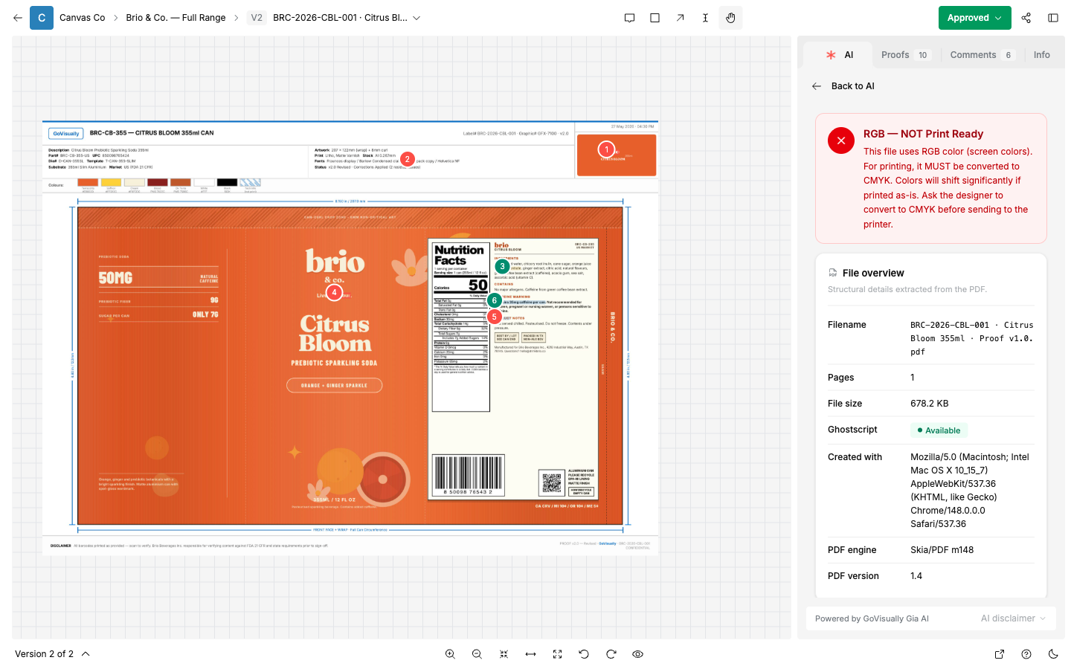This screenshot has width=1071, height=669.
Task: Click the share icon
Action: 1026,18
